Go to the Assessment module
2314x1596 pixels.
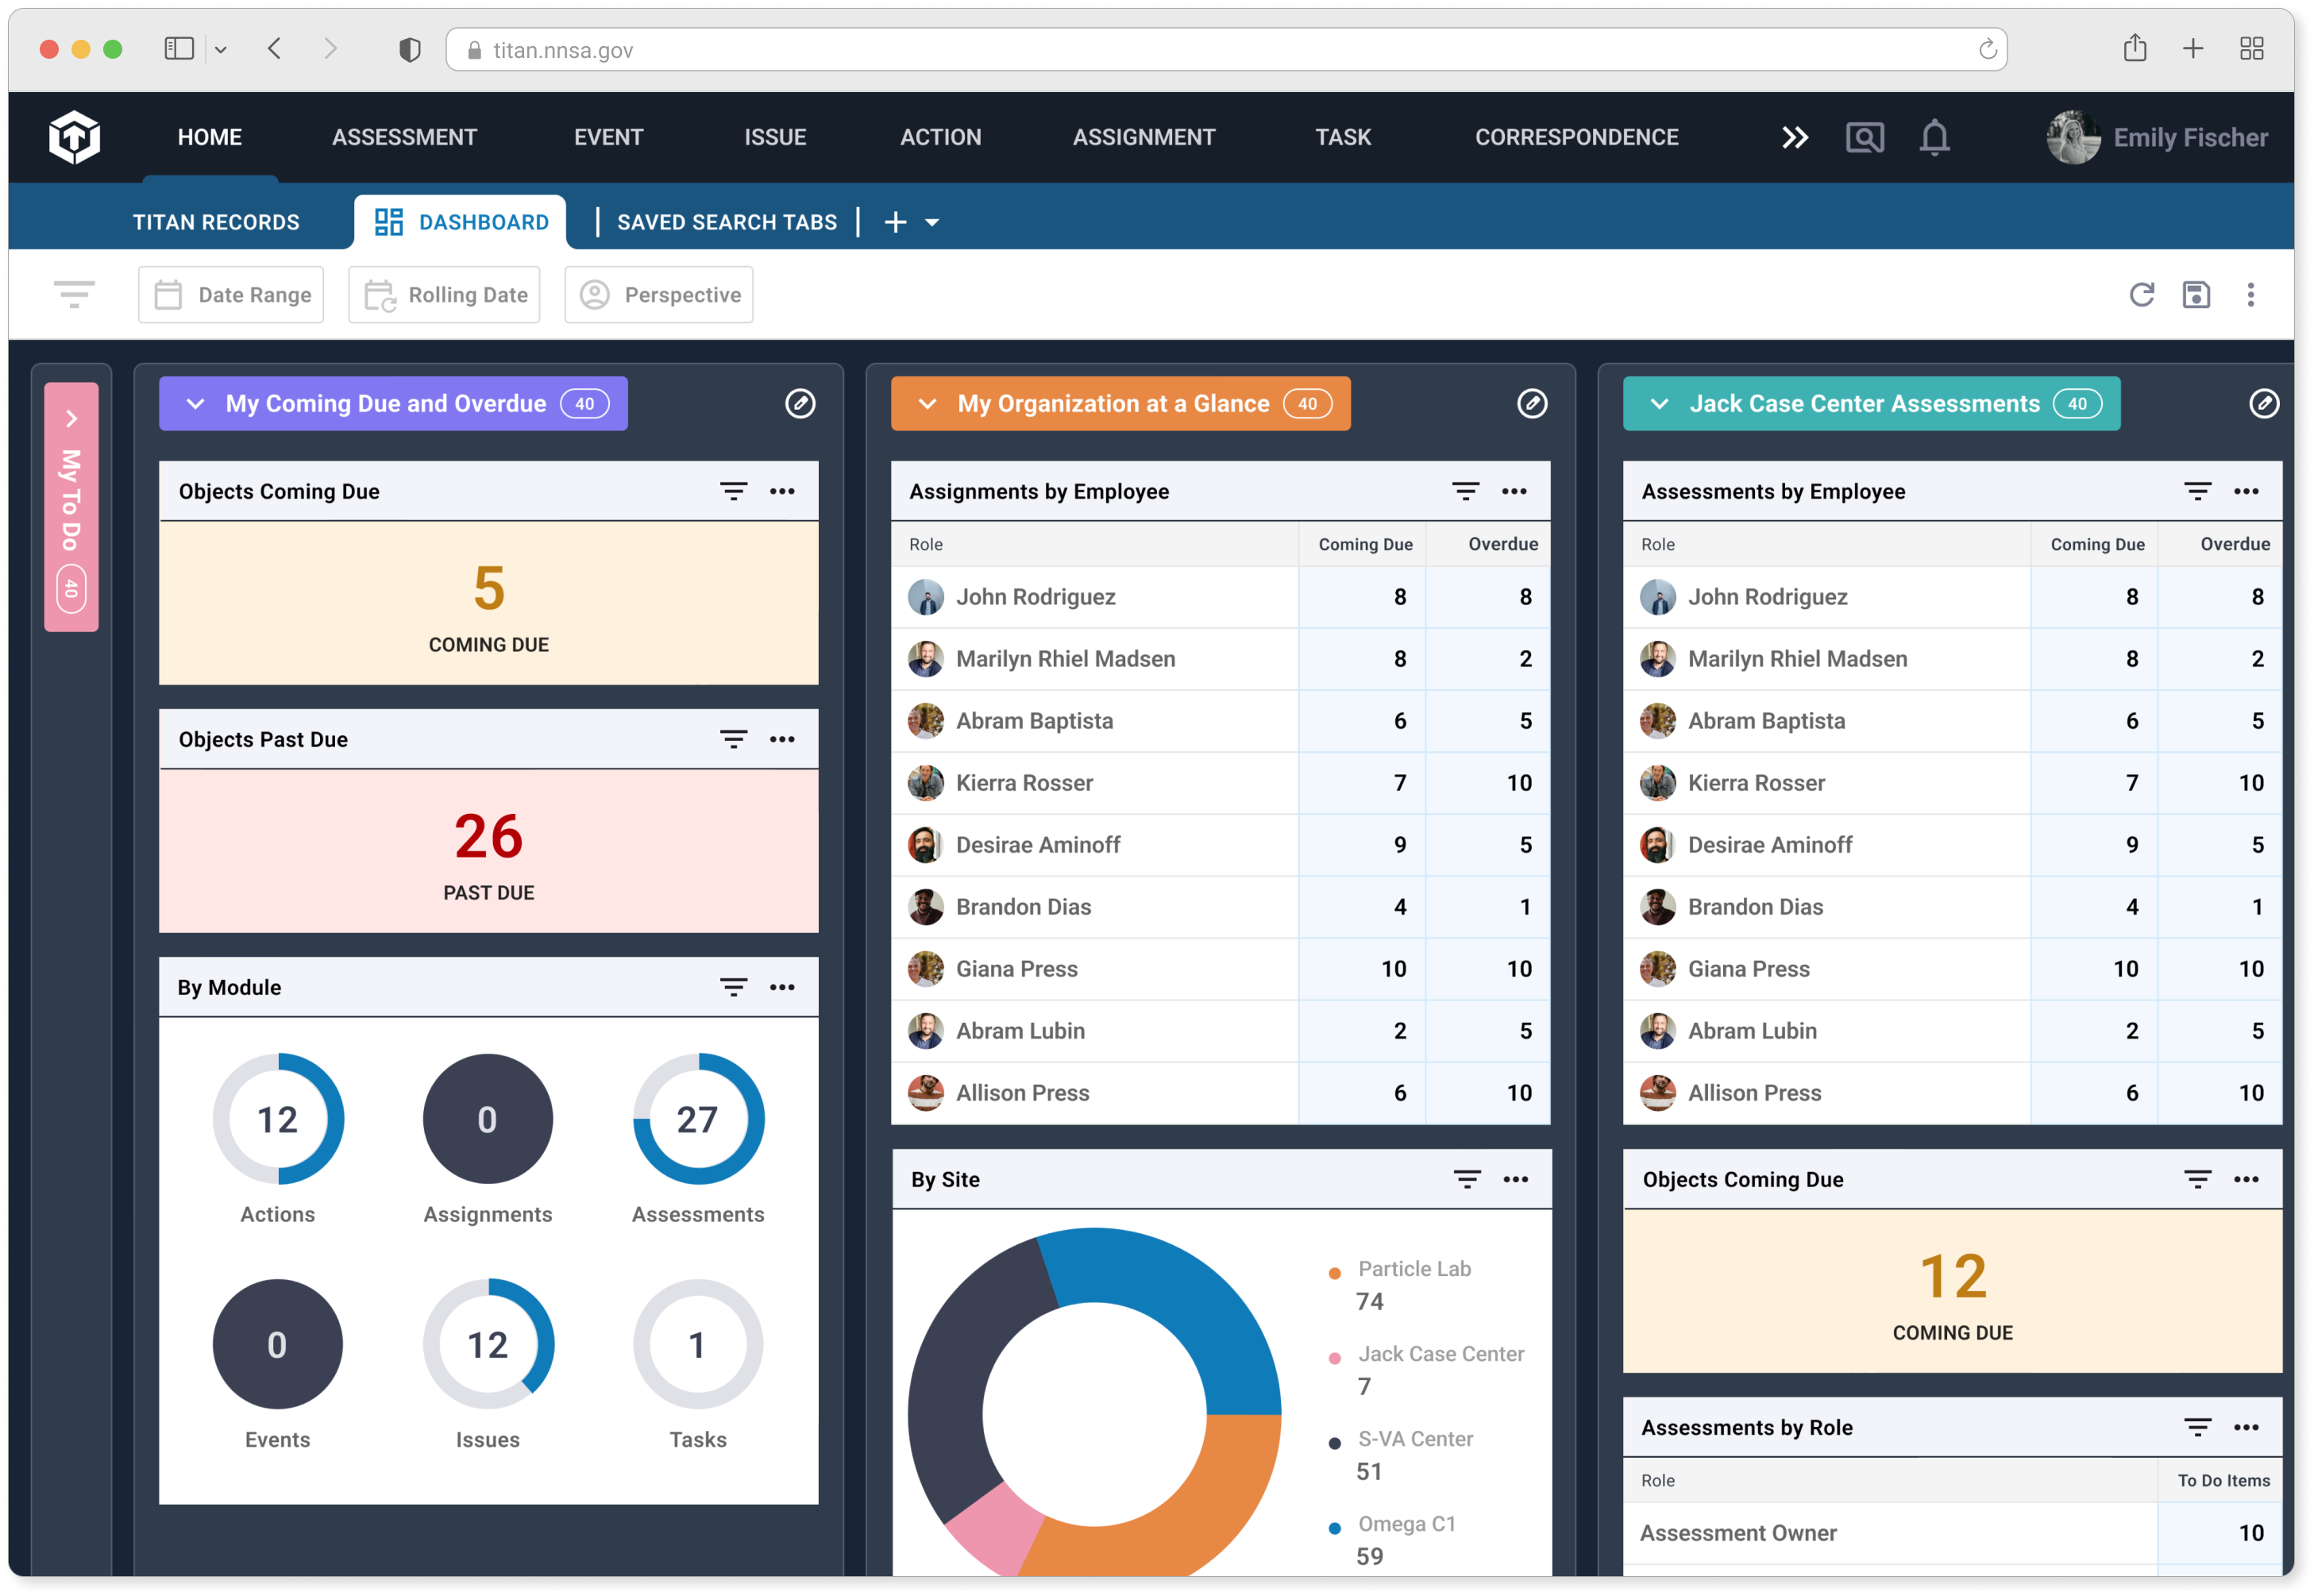[x=404, y=137]
